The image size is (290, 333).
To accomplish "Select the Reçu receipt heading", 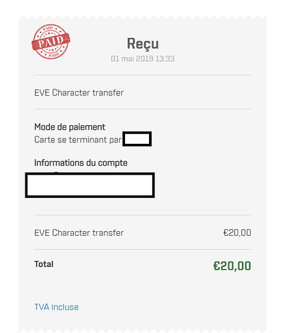I will tap(142, 44).
